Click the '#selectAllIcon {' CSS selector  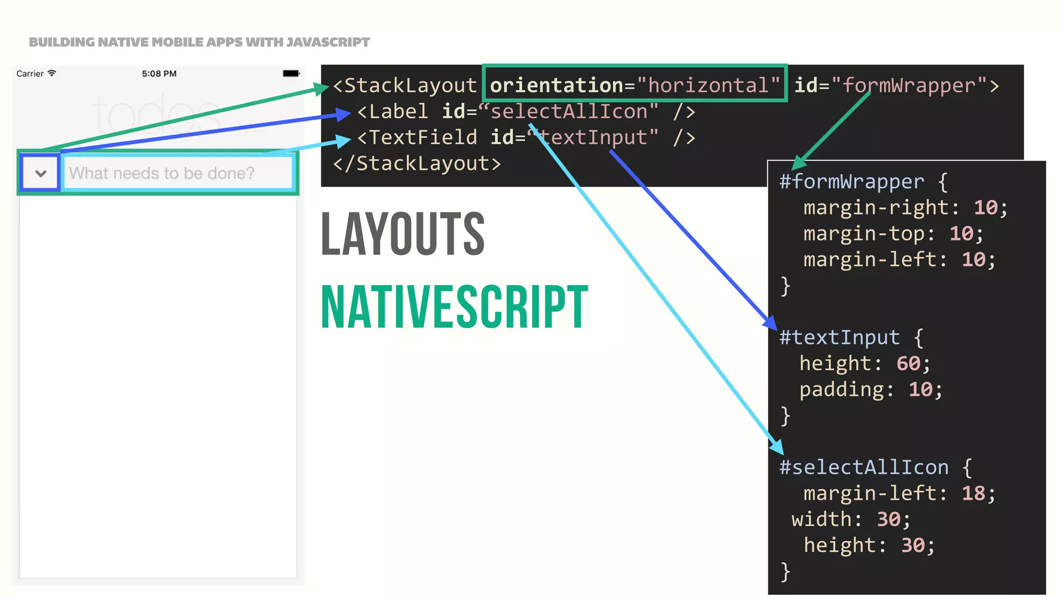coord(876,467)
